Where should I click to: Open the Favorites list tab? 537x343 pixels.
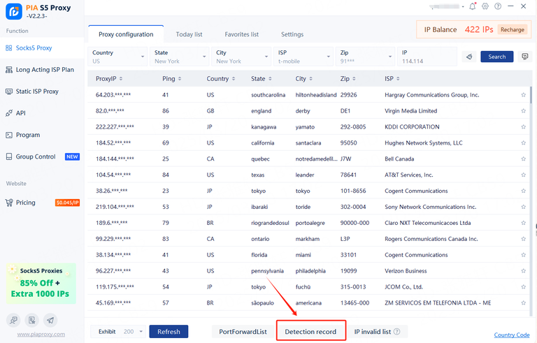click(241, 34)
